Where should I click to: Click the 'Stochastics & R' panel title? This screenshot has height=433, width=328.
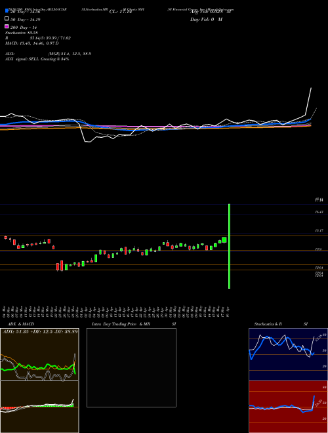[x=268, y=324]
